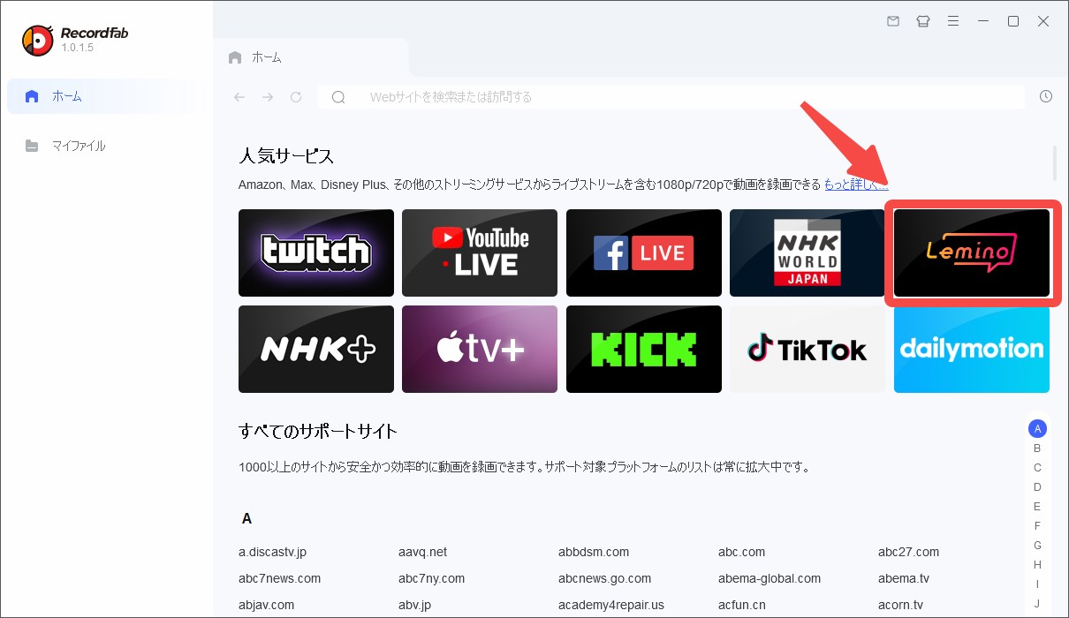The width and height of the screenshot is (1069, 618).
Task: Jump to letter G in alphabet index
Action: click(x=1037, y=545)
